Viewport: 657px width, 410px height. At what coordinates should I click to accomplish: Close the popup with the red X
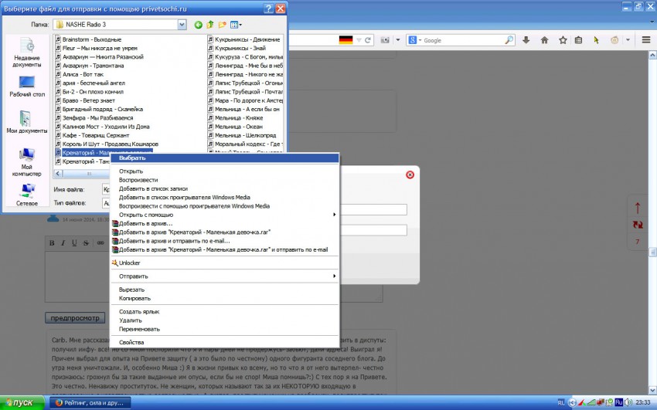coord(410,175)
